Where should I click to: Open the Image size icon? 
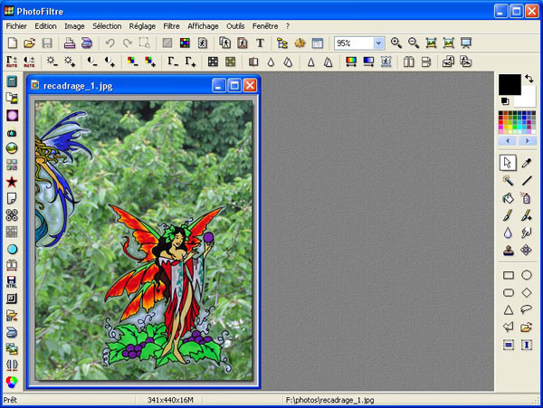tap(225, 43)
